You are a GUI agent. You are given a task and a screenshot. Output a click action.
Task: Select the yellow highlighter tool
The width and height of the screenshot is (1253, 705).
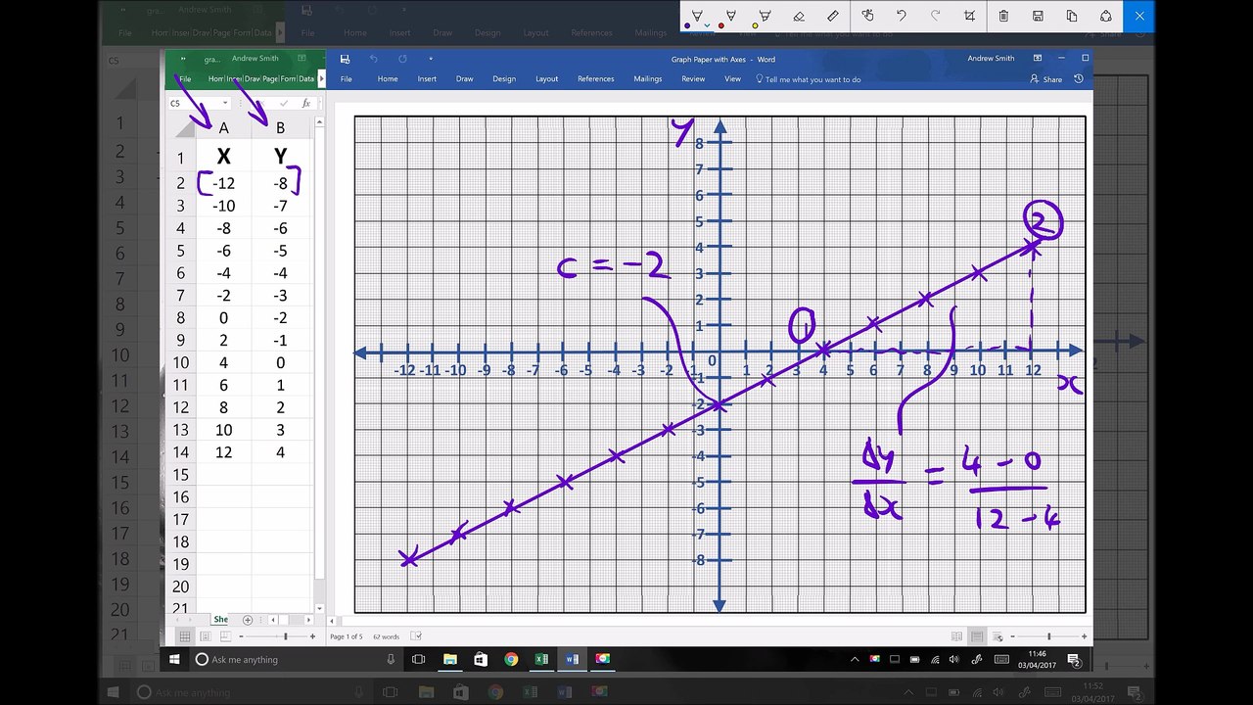[765, 16]
